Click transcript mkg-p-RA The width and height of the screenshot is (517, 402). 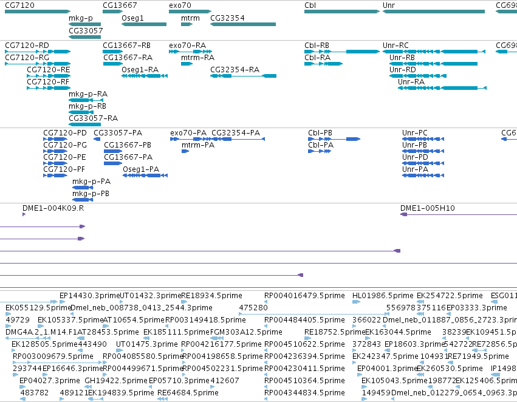[86, 100]
